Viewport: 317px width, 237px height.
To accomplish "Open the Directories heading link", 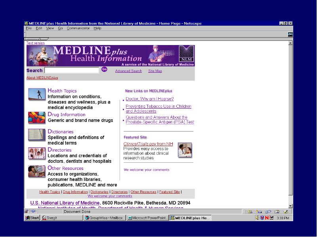I will [x=59, y=150].
